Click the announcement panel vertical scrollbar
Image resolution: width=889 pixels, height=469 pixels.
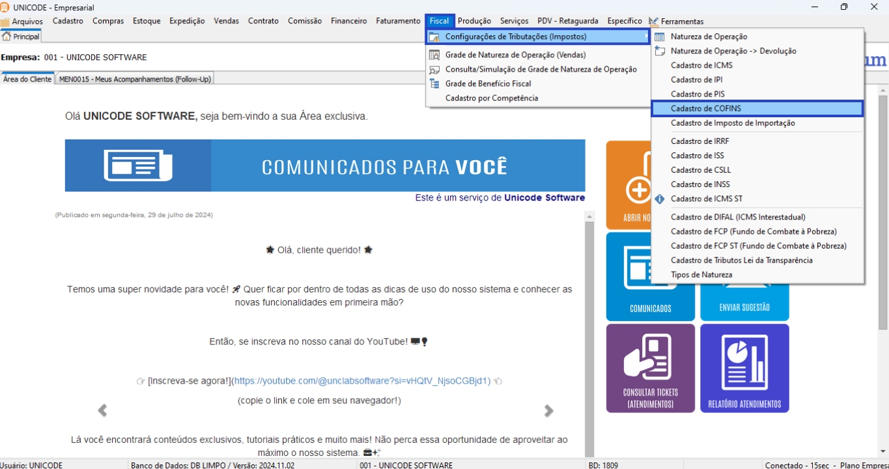589,326
